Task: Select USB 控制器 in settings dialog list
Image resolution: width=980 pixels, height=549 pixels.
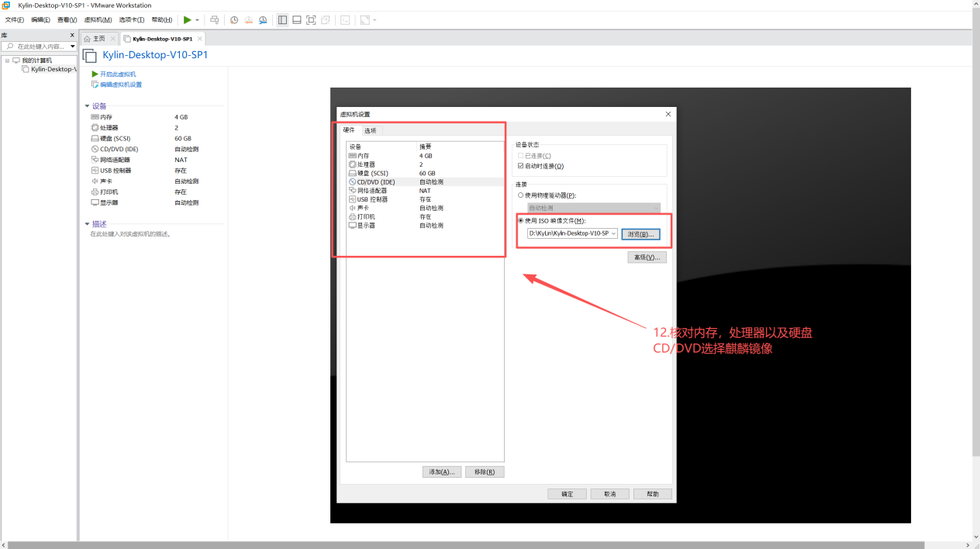Action: (x=425, y=199)
